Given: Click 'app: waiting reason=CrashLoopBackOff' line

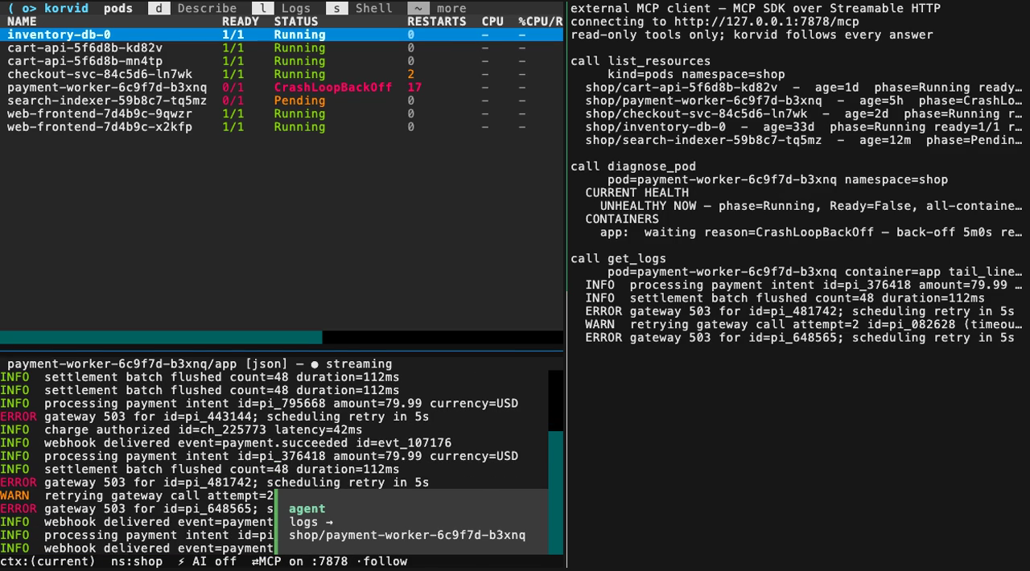Looking at the screenshot, I should [811, 232].
